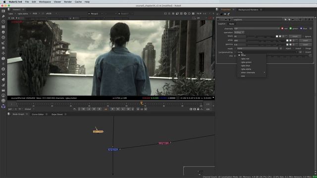Switch to the Node tab in Log2Lin panel
317x178 pixels.
point(231,24)
